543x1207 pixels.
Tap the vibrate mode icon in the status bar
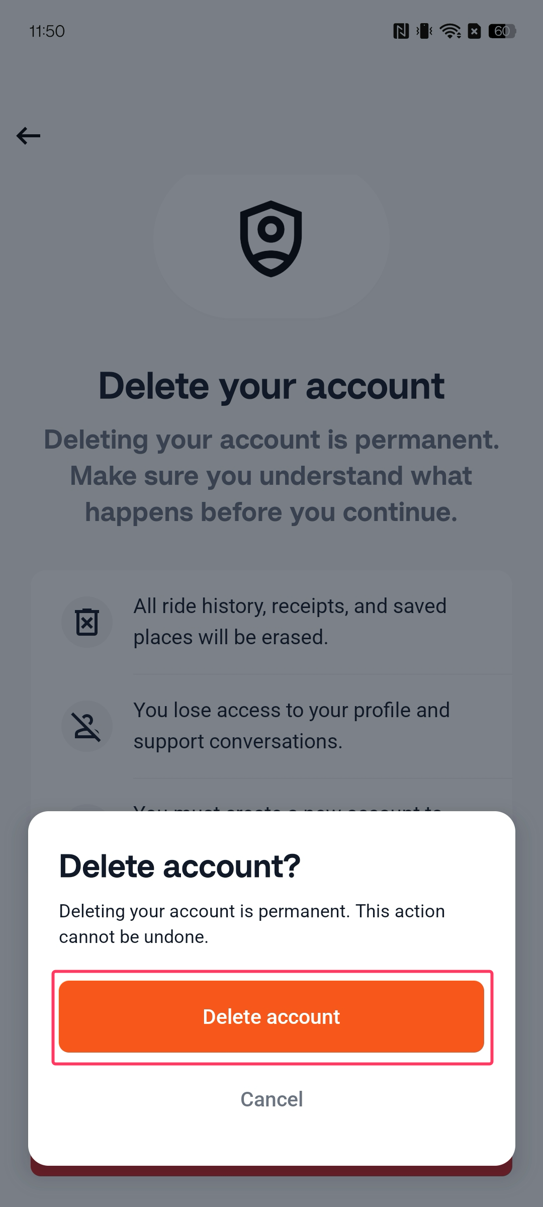[425, 31]
